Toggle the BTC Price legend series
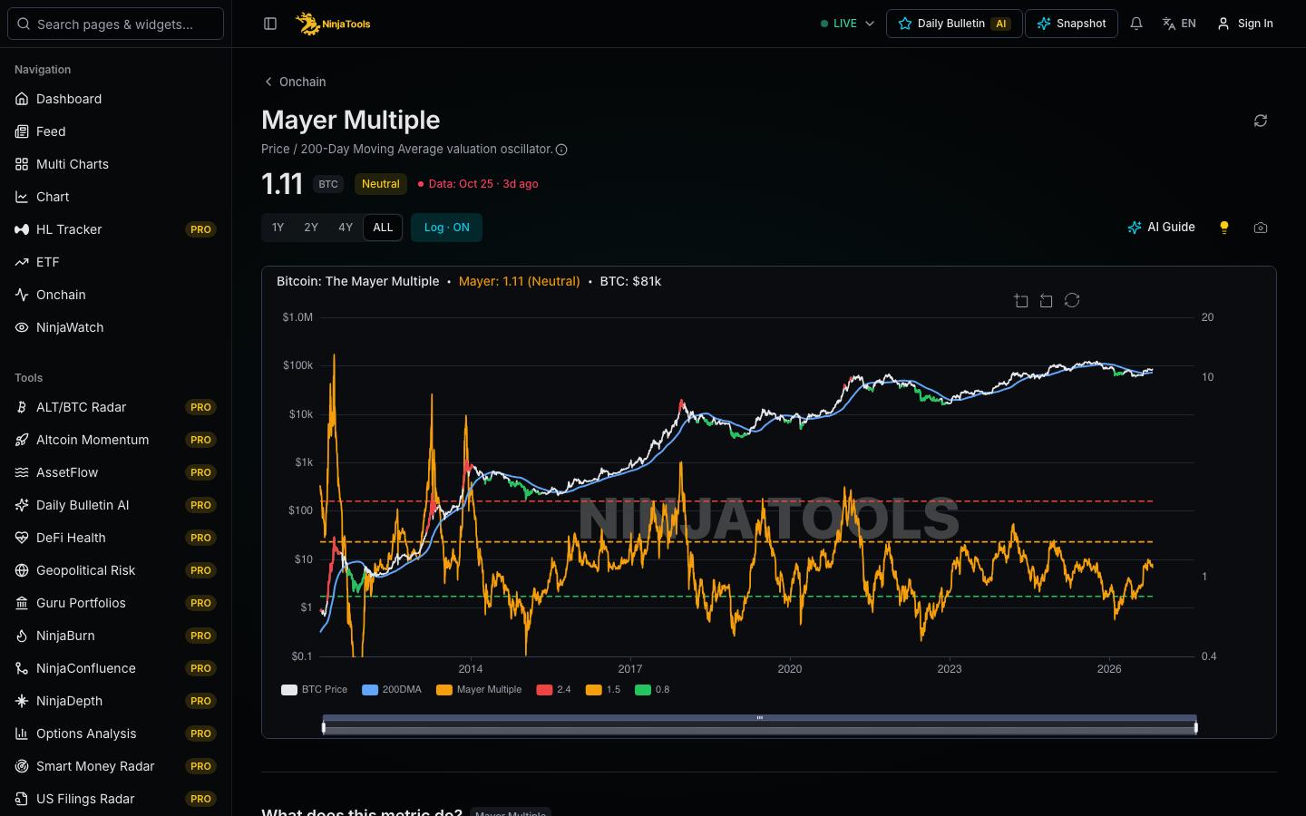 click(315, 690)
